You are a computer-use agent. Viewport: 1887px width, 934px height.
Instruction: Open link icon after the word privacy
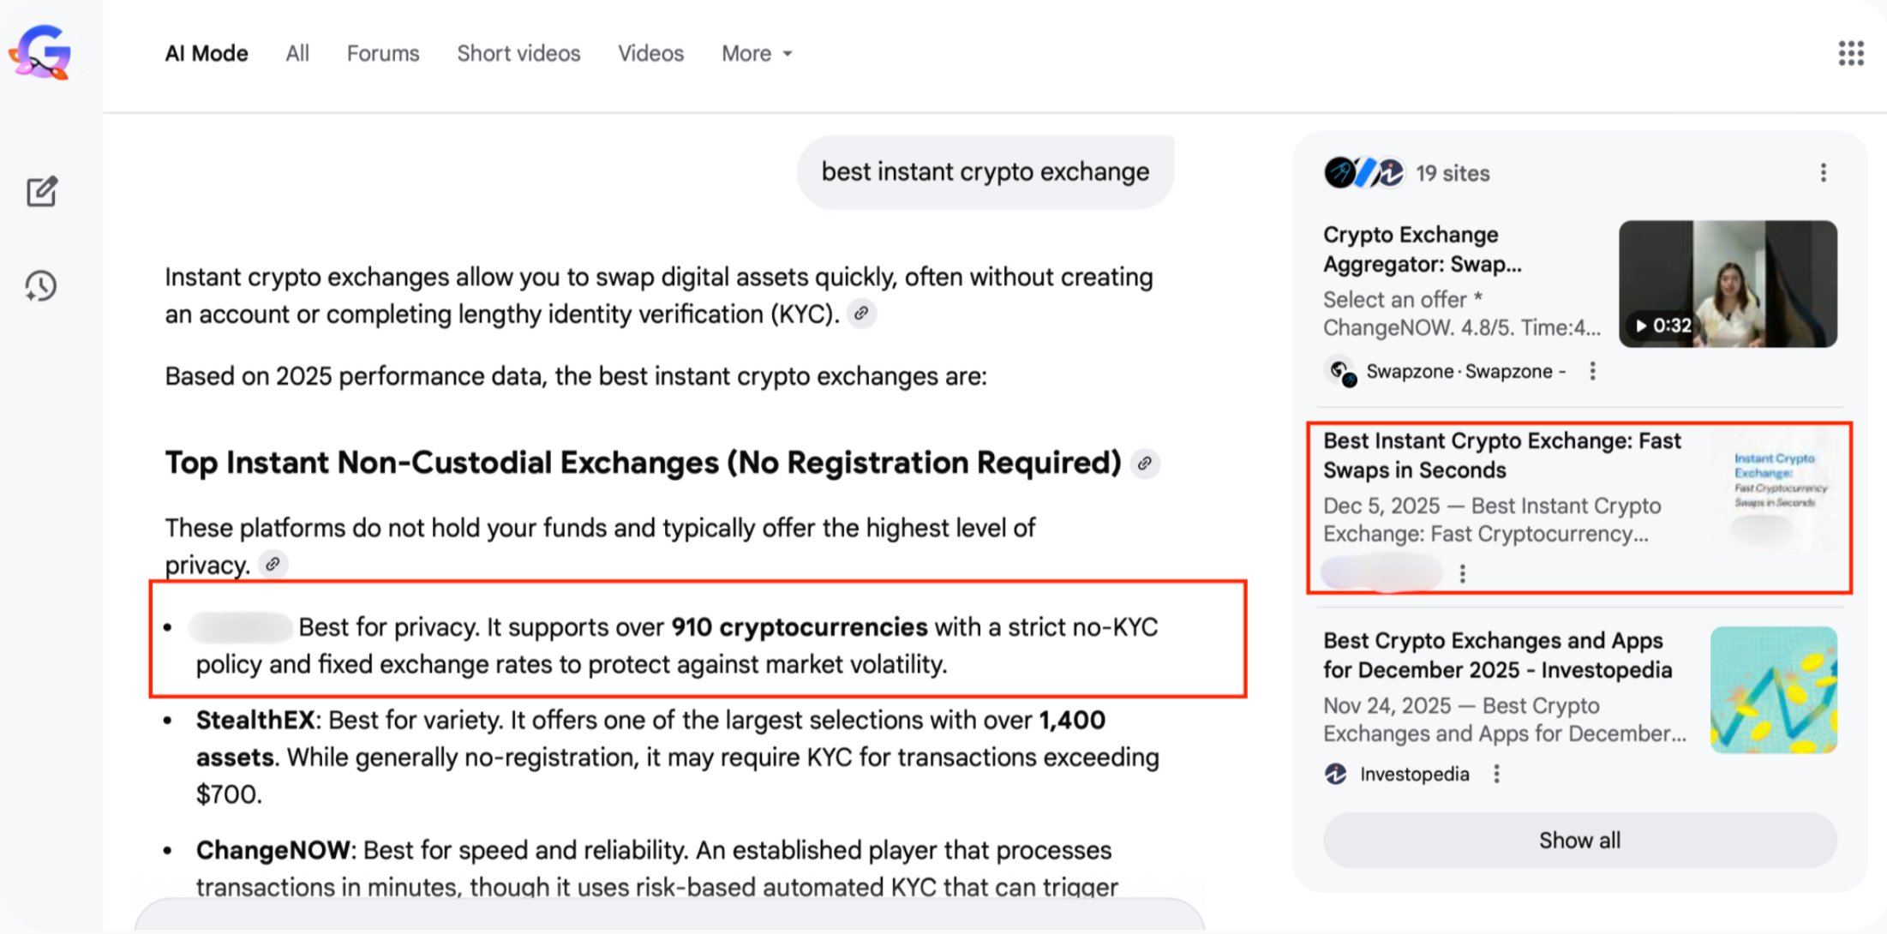pyautogui.click(x=273, y=565)
